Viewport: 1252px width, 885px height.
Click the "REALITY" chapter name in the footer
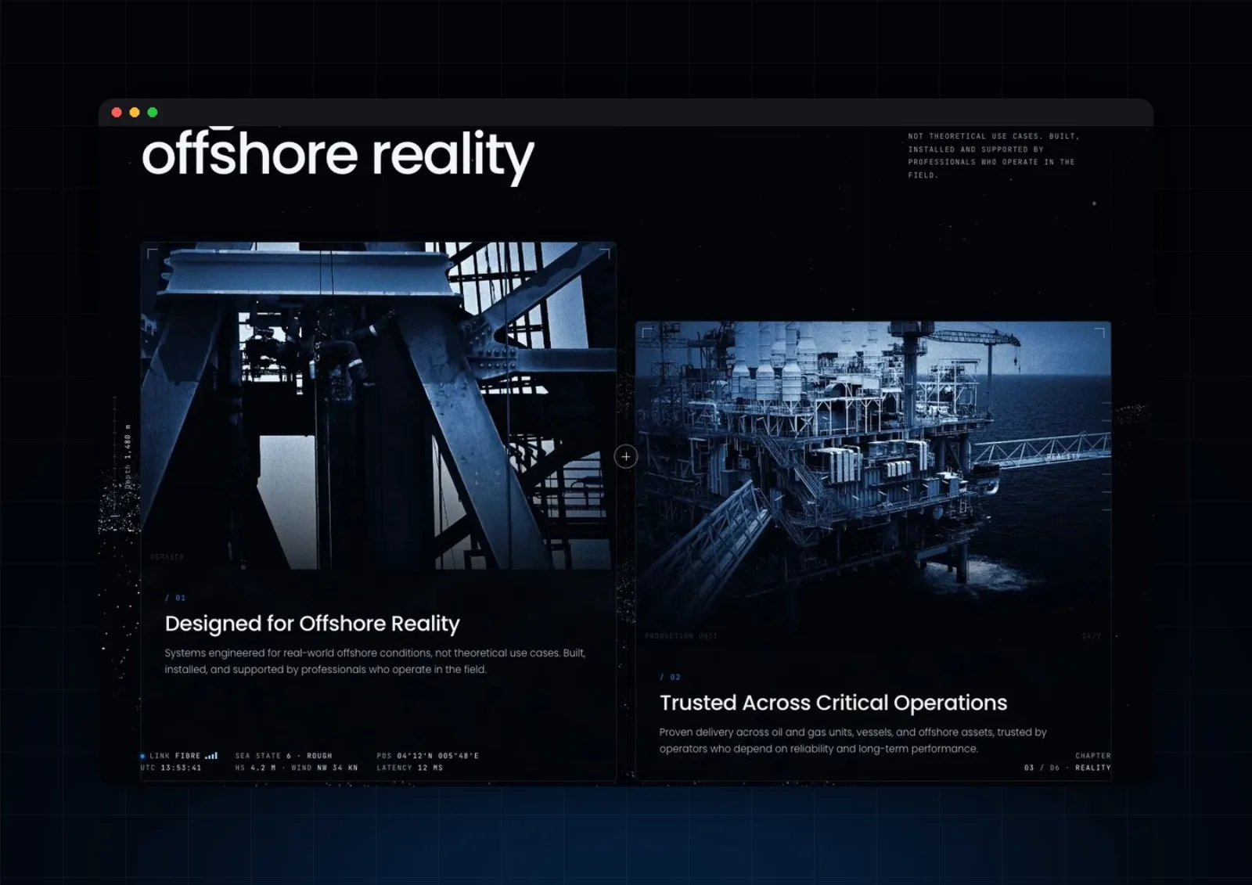click(1093, 768)
